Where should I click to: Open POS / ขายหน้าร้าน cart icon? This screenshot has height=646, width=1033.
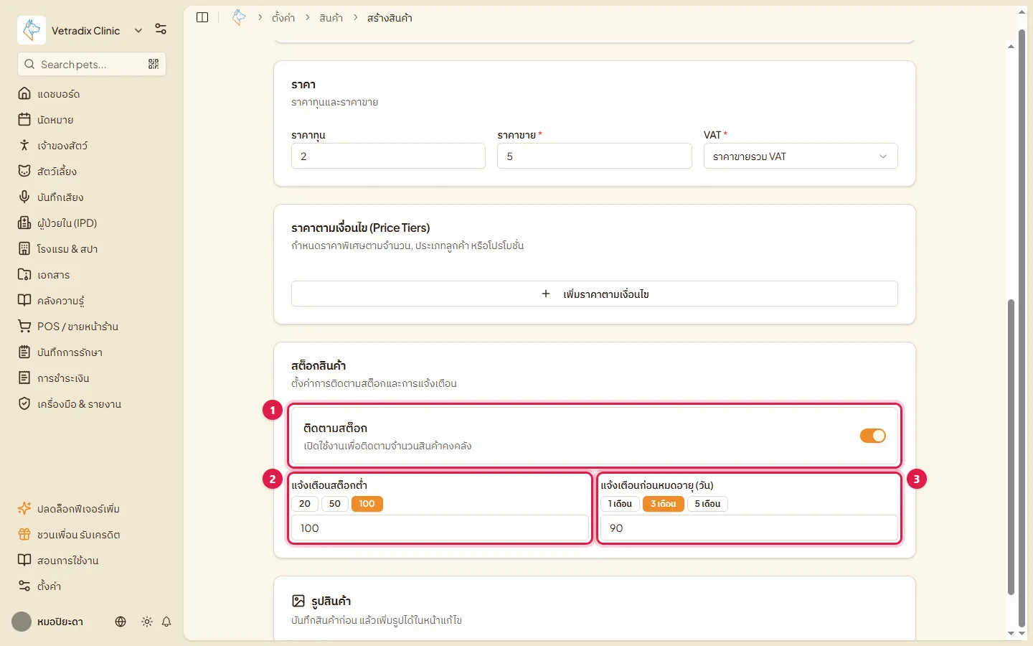pyautogui.click(x=24, y=326)
